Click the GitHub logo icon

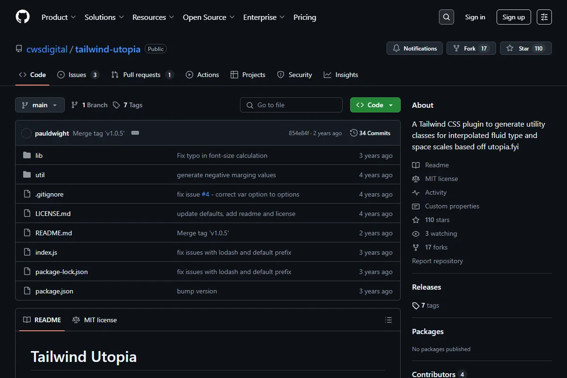click(x=23, y=17)
